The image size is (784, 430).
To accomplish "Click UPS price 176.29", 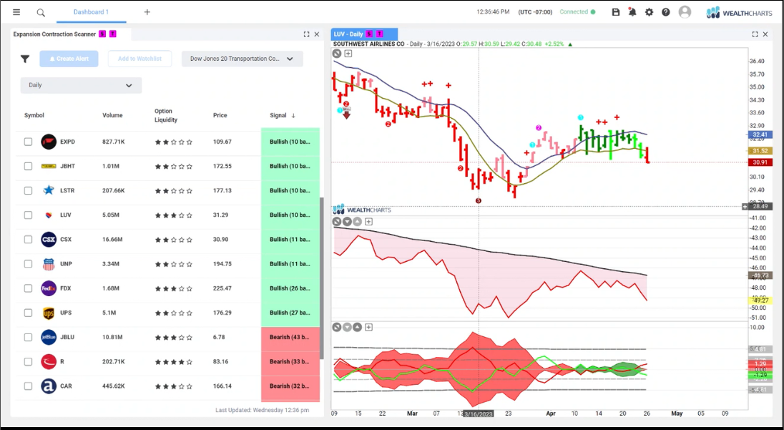I will coord(222,313).
